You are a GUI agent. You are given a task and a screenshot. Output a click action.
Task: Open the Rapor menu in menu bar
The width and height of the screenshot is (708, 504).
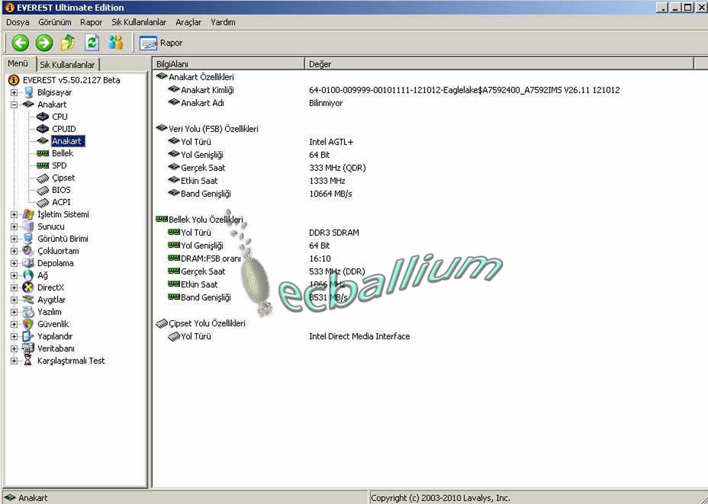pos(91,22)
